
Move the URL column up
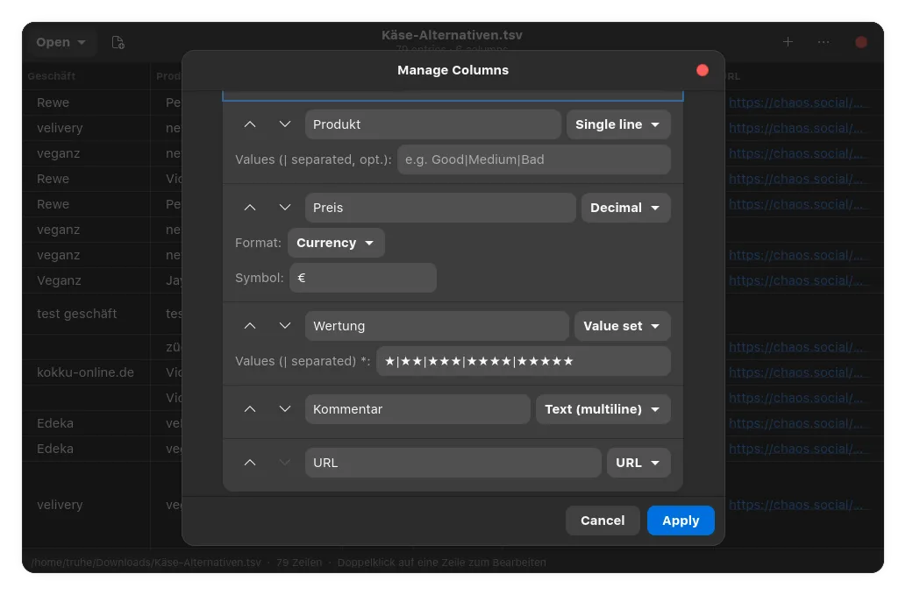coord(249,463)
